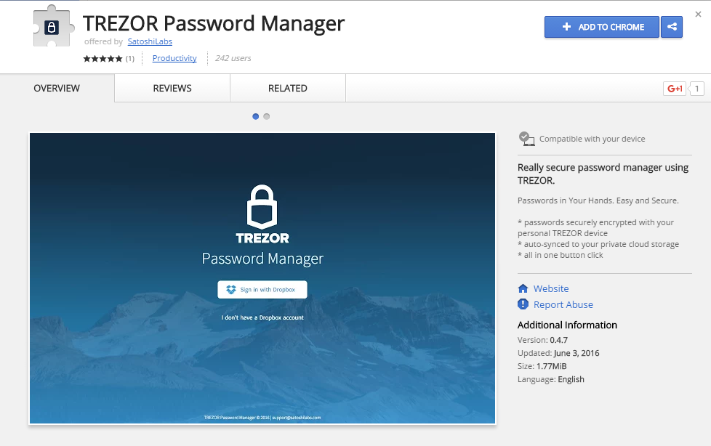Select the first carousel dot indicator
This screenshot has height=446, width=711.
pyautogui.click(x=255, y=116)
